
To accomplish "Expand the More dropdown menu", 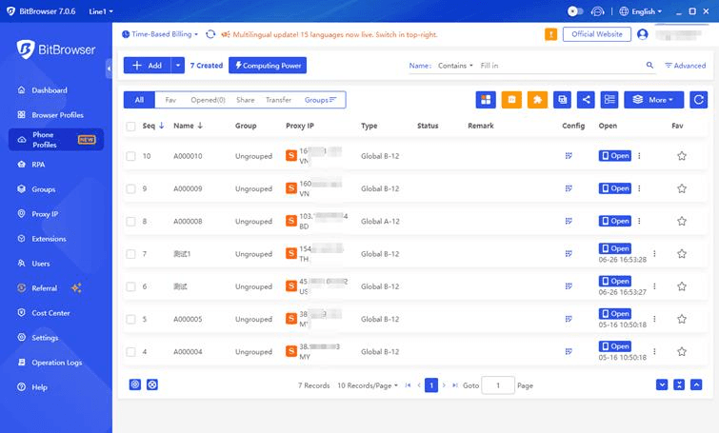I will coord(653,99).
